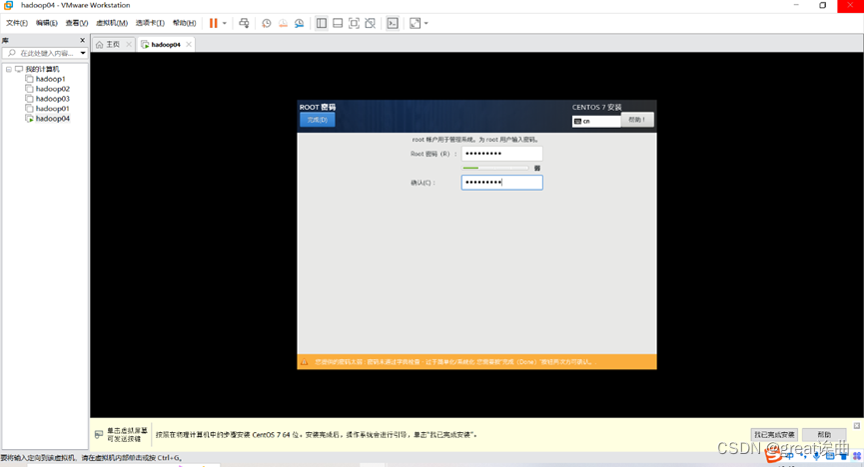Close the 主页 tab
Image resolution: width=864 pixels, height=467 pixels.
129,44
